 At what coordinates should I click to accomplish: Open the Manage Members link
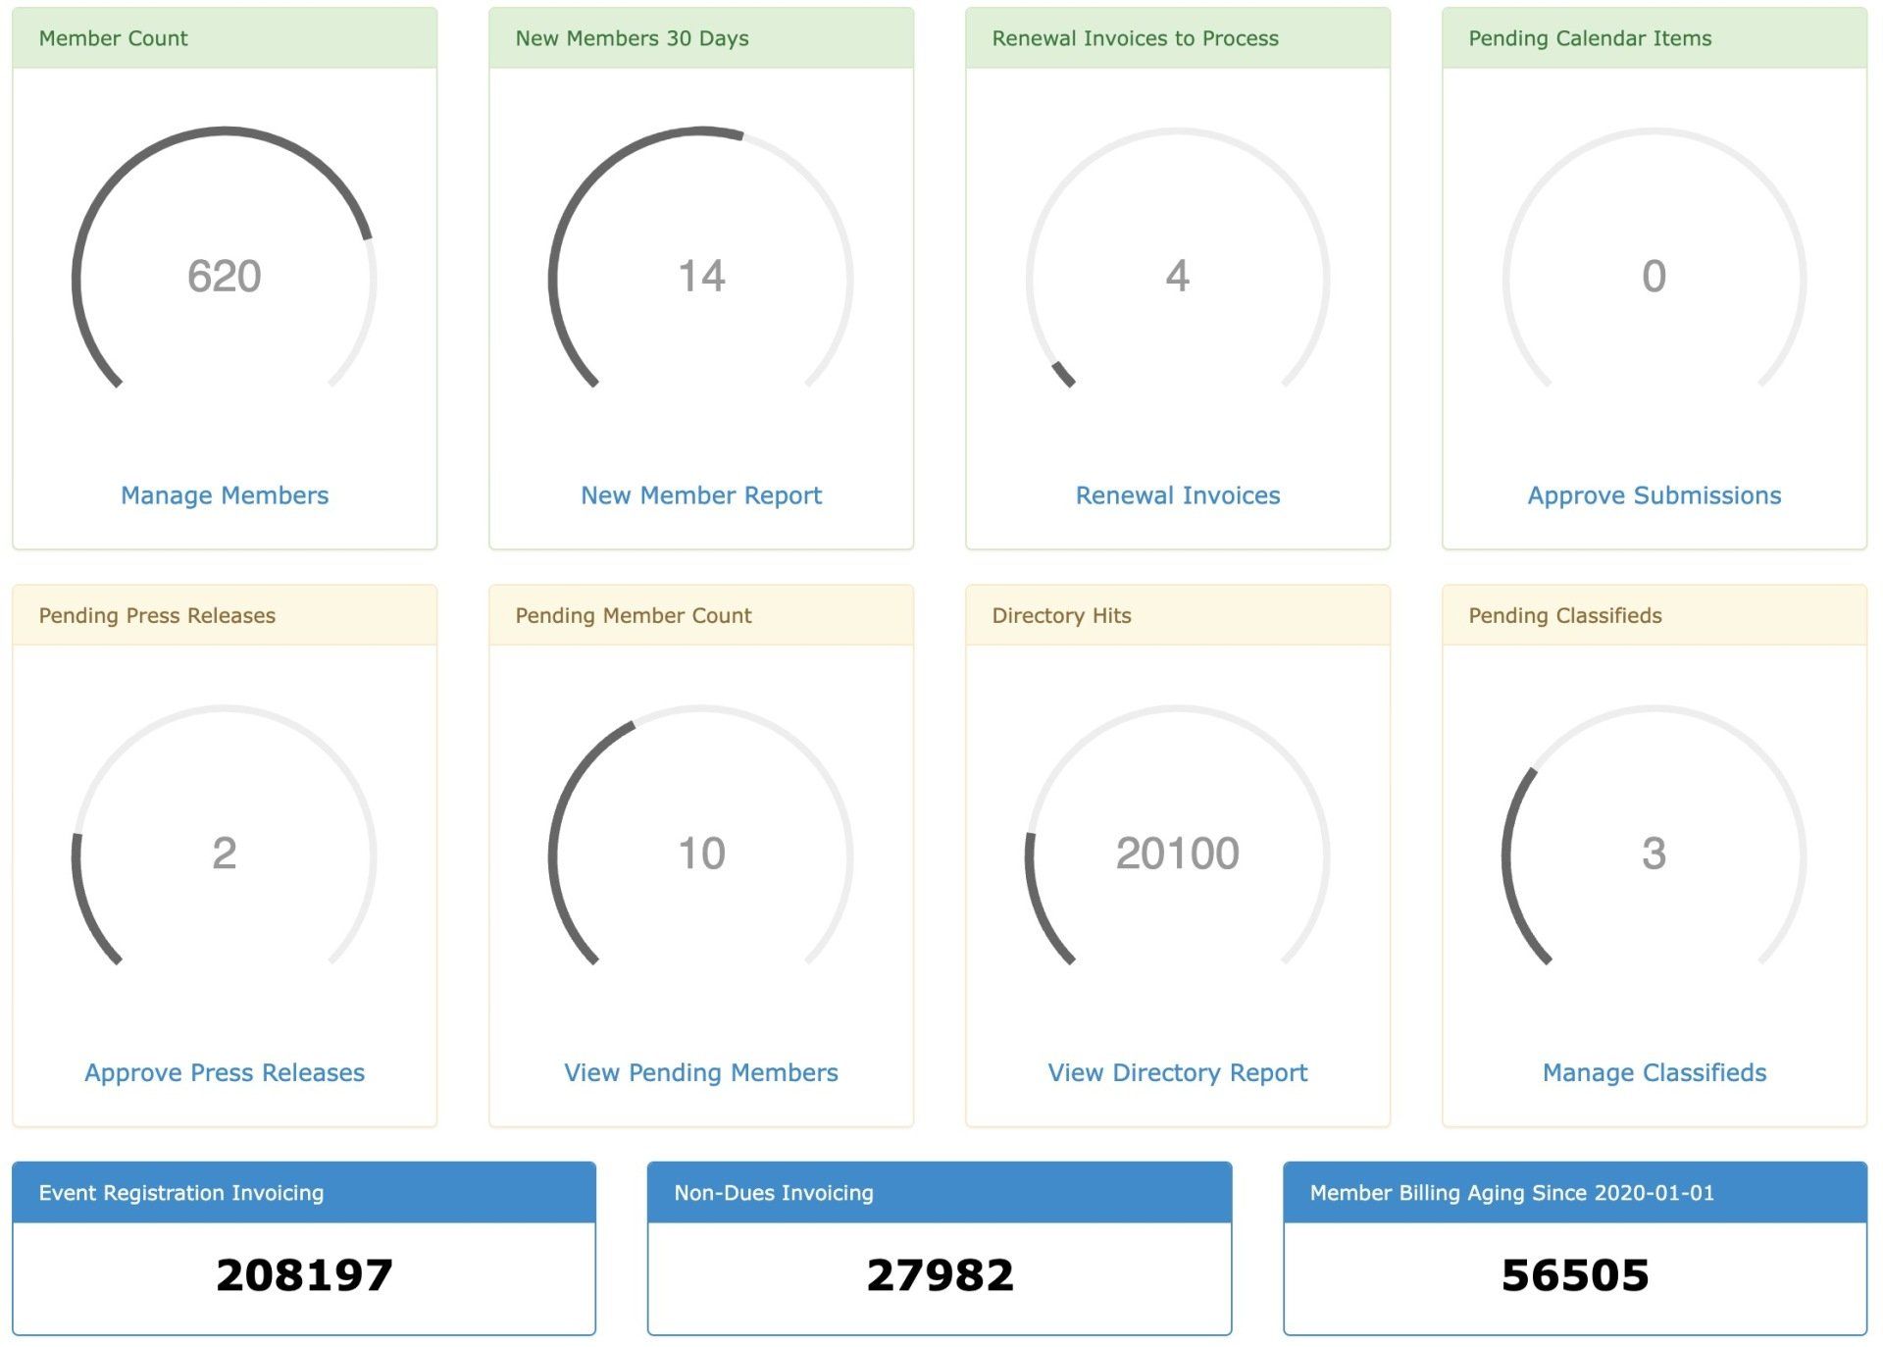pos(224,495)
